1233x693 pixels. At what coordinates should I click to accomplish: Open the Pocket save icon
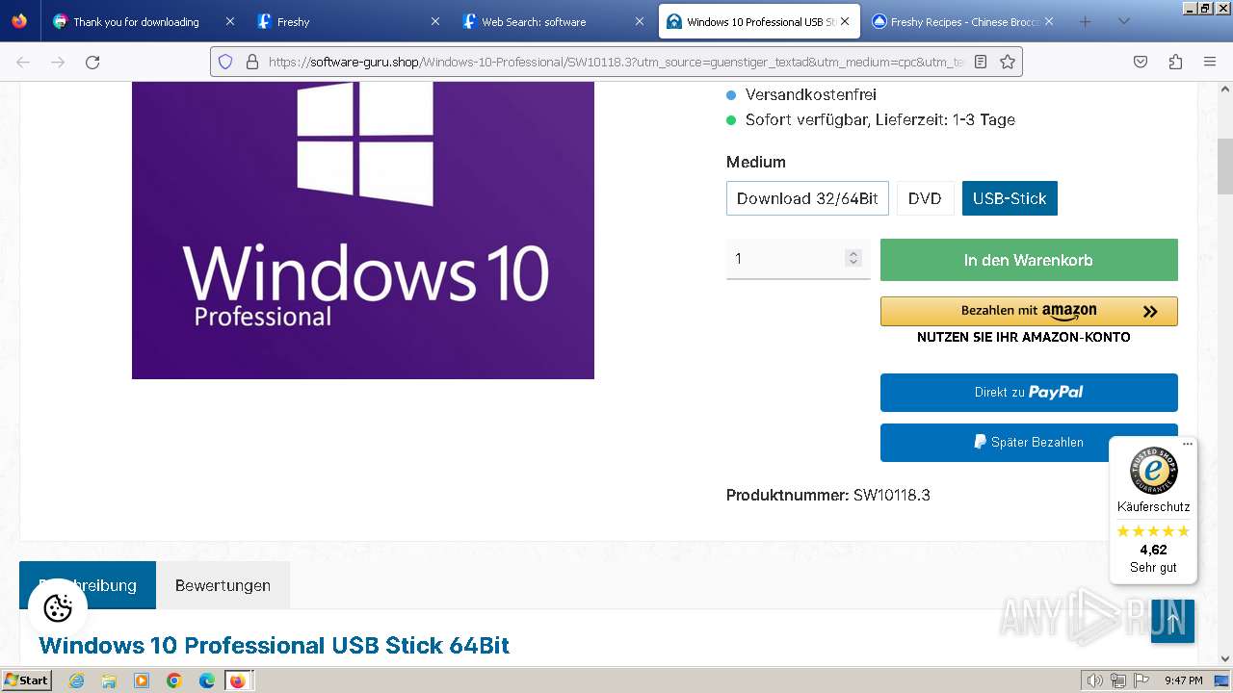1141,62
